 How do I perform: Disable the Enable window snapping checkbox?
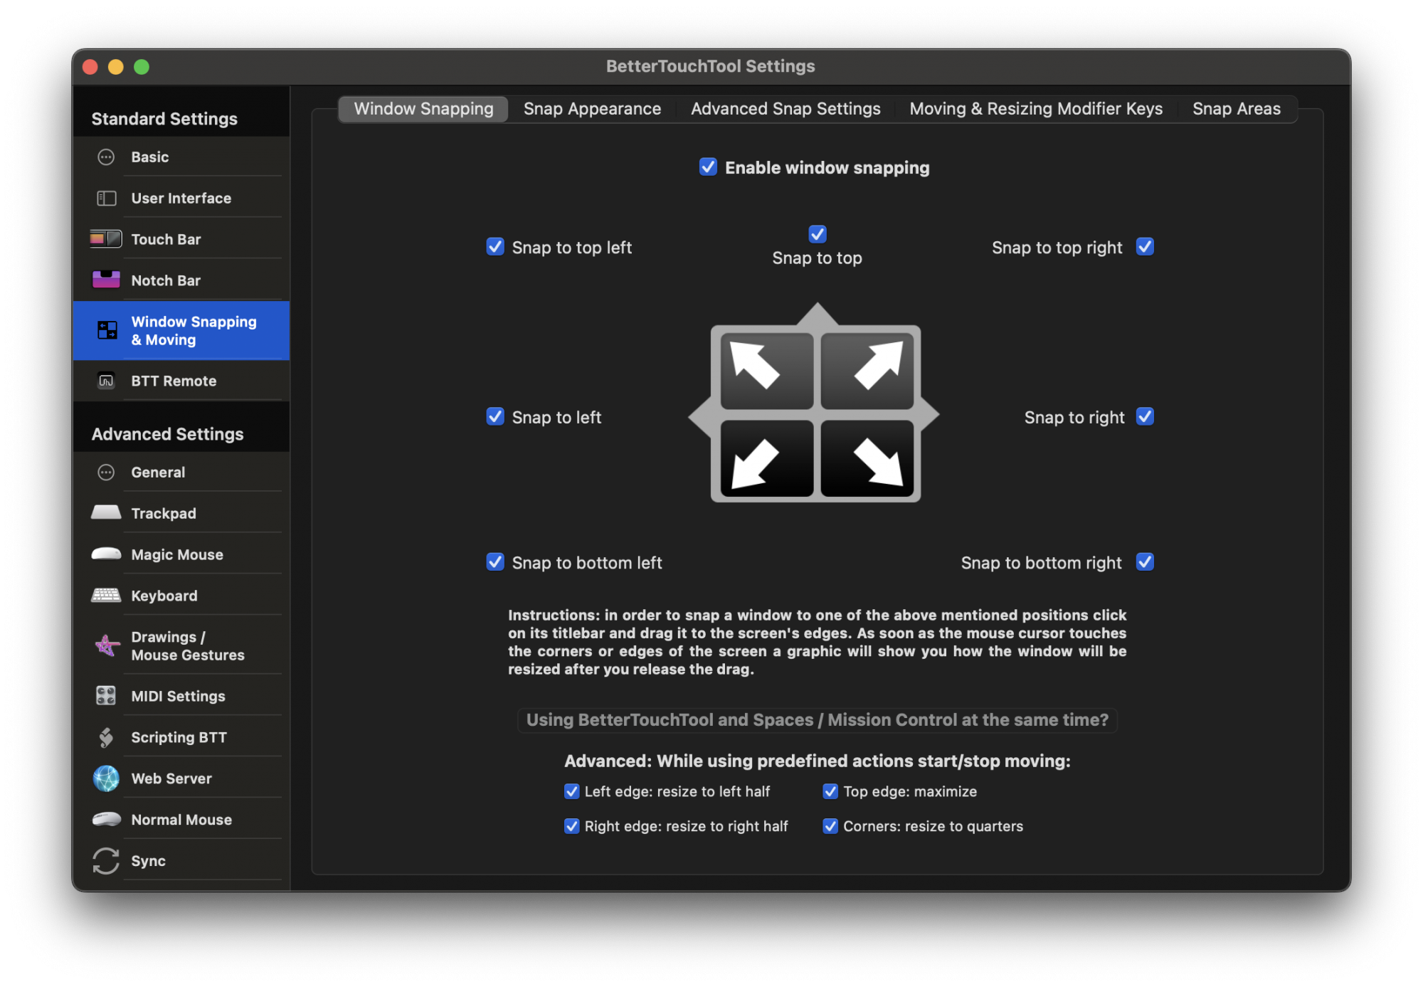coord(708,167)
